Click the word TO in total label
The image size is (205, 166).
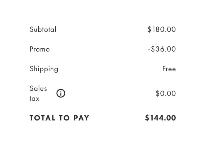pos(64,118)
